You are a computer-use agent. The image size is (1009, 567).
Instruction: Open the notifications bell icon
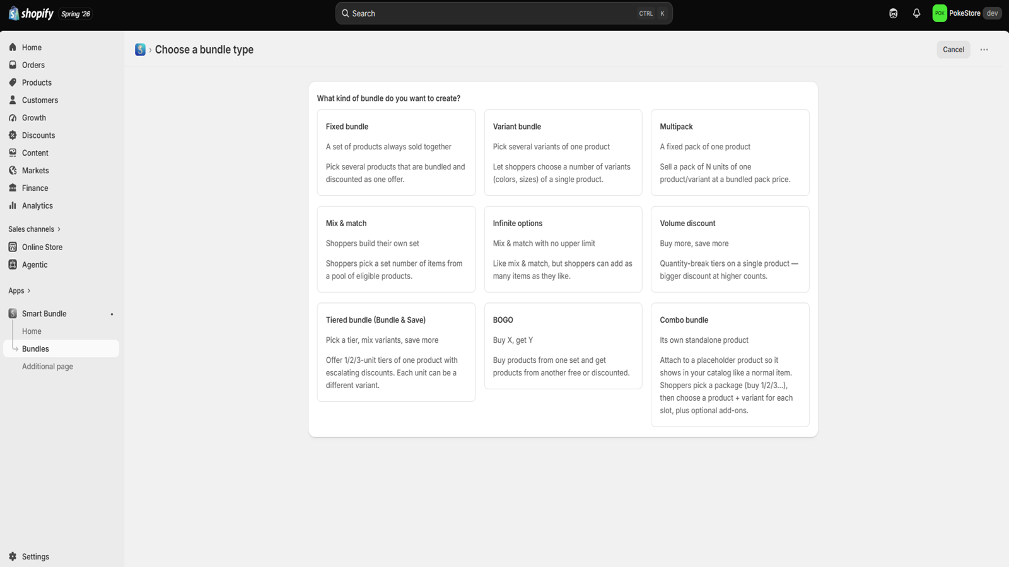tap(916, 13)
